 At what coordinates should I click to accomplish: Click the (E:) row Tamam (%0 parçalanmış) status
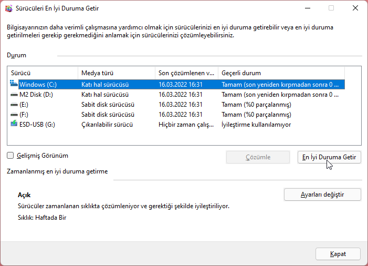coord(256,105)
